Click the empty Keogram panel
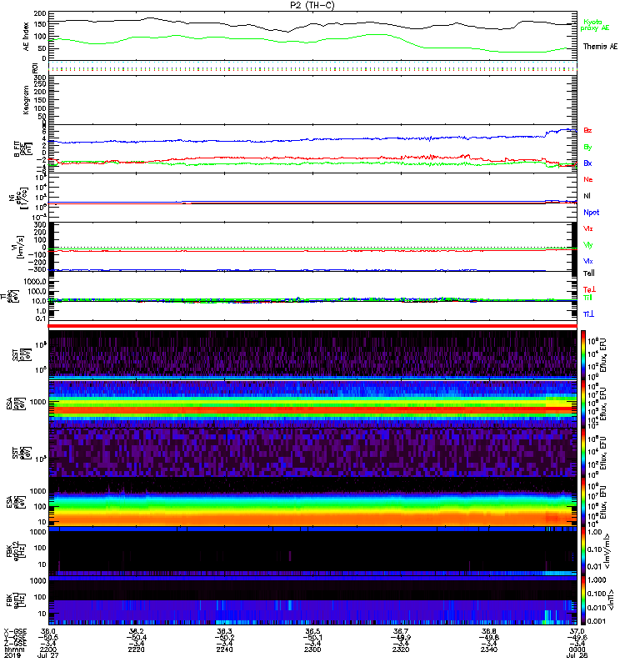625x667 pixels. pos(312,100)
